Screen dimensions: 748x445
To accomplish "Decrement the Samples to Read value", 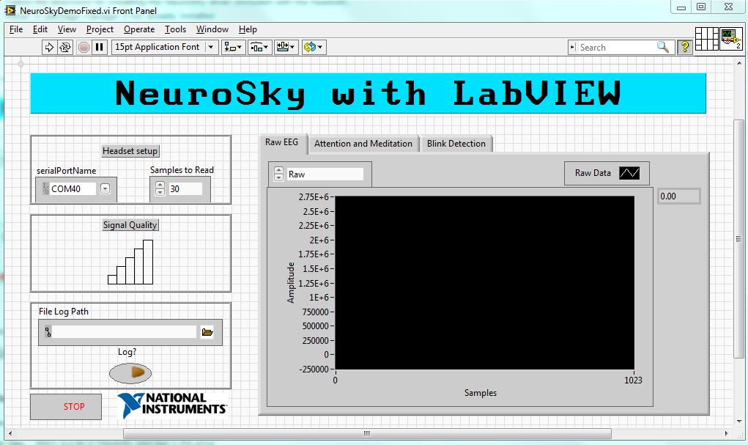I will point(160,192).
